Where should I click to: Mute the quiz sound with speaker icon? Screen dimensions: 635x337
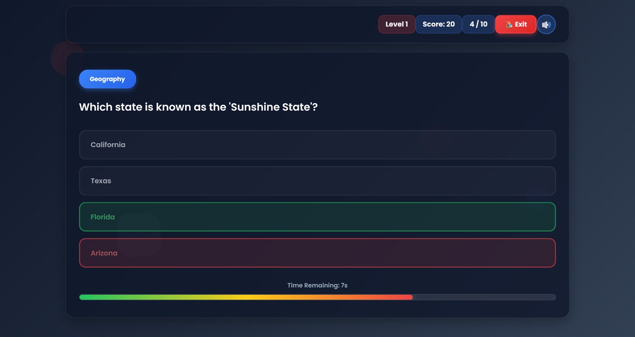point(546,24)
